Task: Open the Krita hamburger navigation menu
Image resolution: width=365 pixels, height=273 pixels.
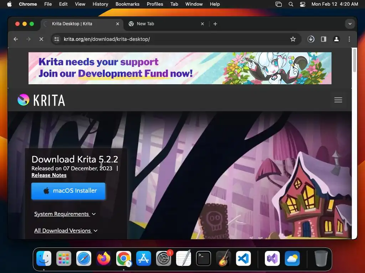Action: click(338, 100)
